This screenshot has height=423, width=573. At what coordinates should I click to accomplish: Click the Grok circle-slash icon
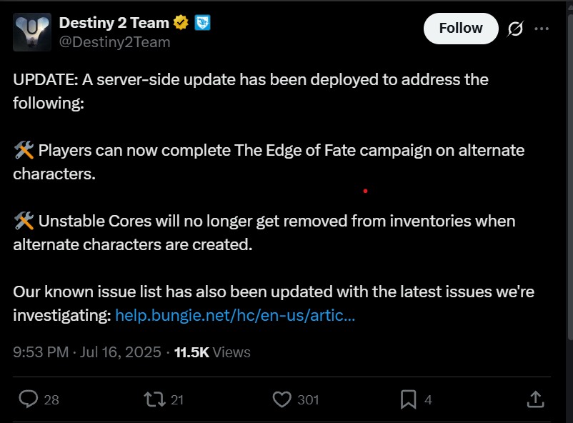[515, 29]
